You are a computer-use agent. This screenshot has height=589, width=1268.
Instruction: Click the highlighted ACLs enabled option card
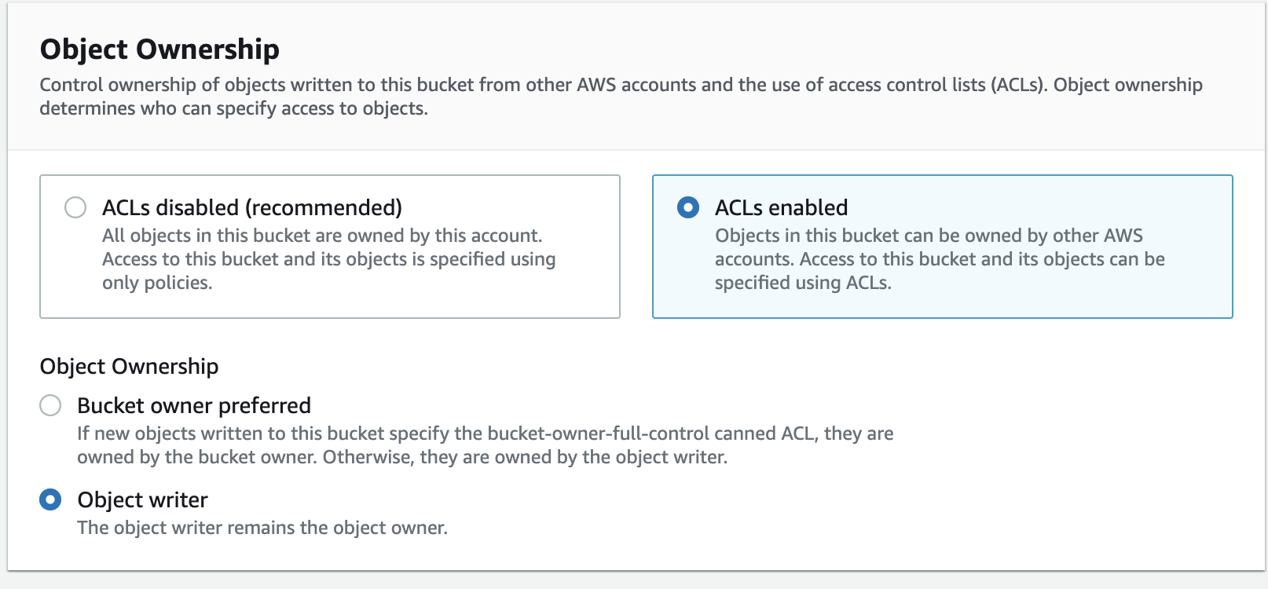tap(943, 246)
